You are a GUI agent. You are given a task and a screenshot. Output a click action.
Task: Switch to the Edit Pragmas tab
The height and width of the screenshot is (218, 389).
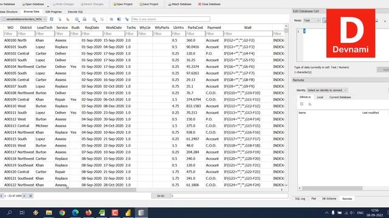53,12
